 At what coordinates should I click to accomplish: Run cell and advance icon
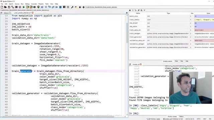point(31,7)
